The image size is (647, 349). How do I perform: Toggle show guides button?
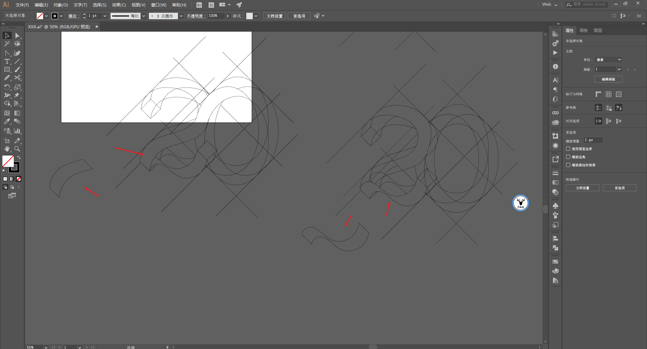[598, 108]
